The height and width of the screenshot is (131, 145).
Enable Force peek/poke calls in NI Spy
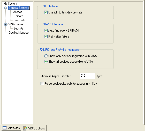point(42,83)
